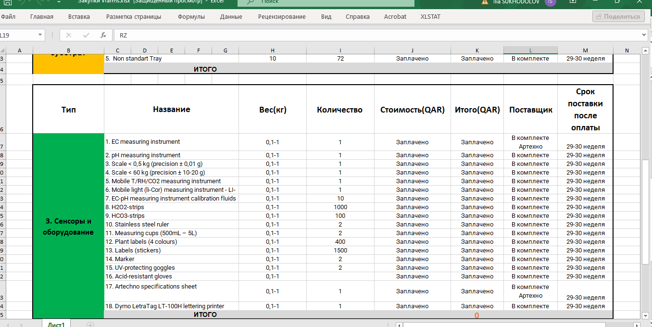
Task: Click the Поделиться button
Action: (618, 16)
